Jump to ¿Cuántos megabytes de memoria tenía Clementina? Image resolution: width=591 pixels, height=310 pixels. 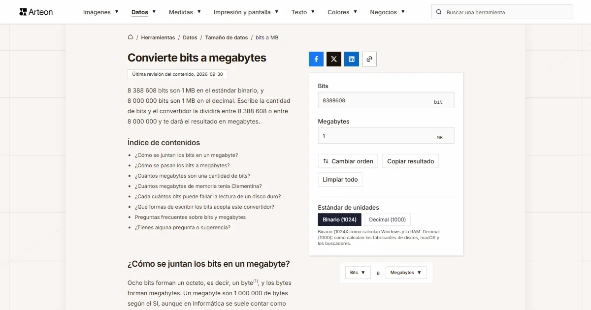[198, 186]
